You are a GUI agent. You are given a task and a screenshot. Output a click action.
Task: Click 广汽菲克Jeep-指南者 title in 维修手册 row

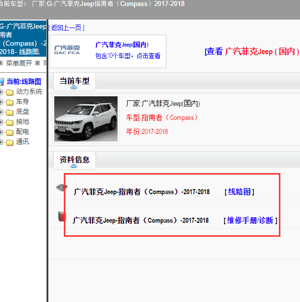coord(141,220)
